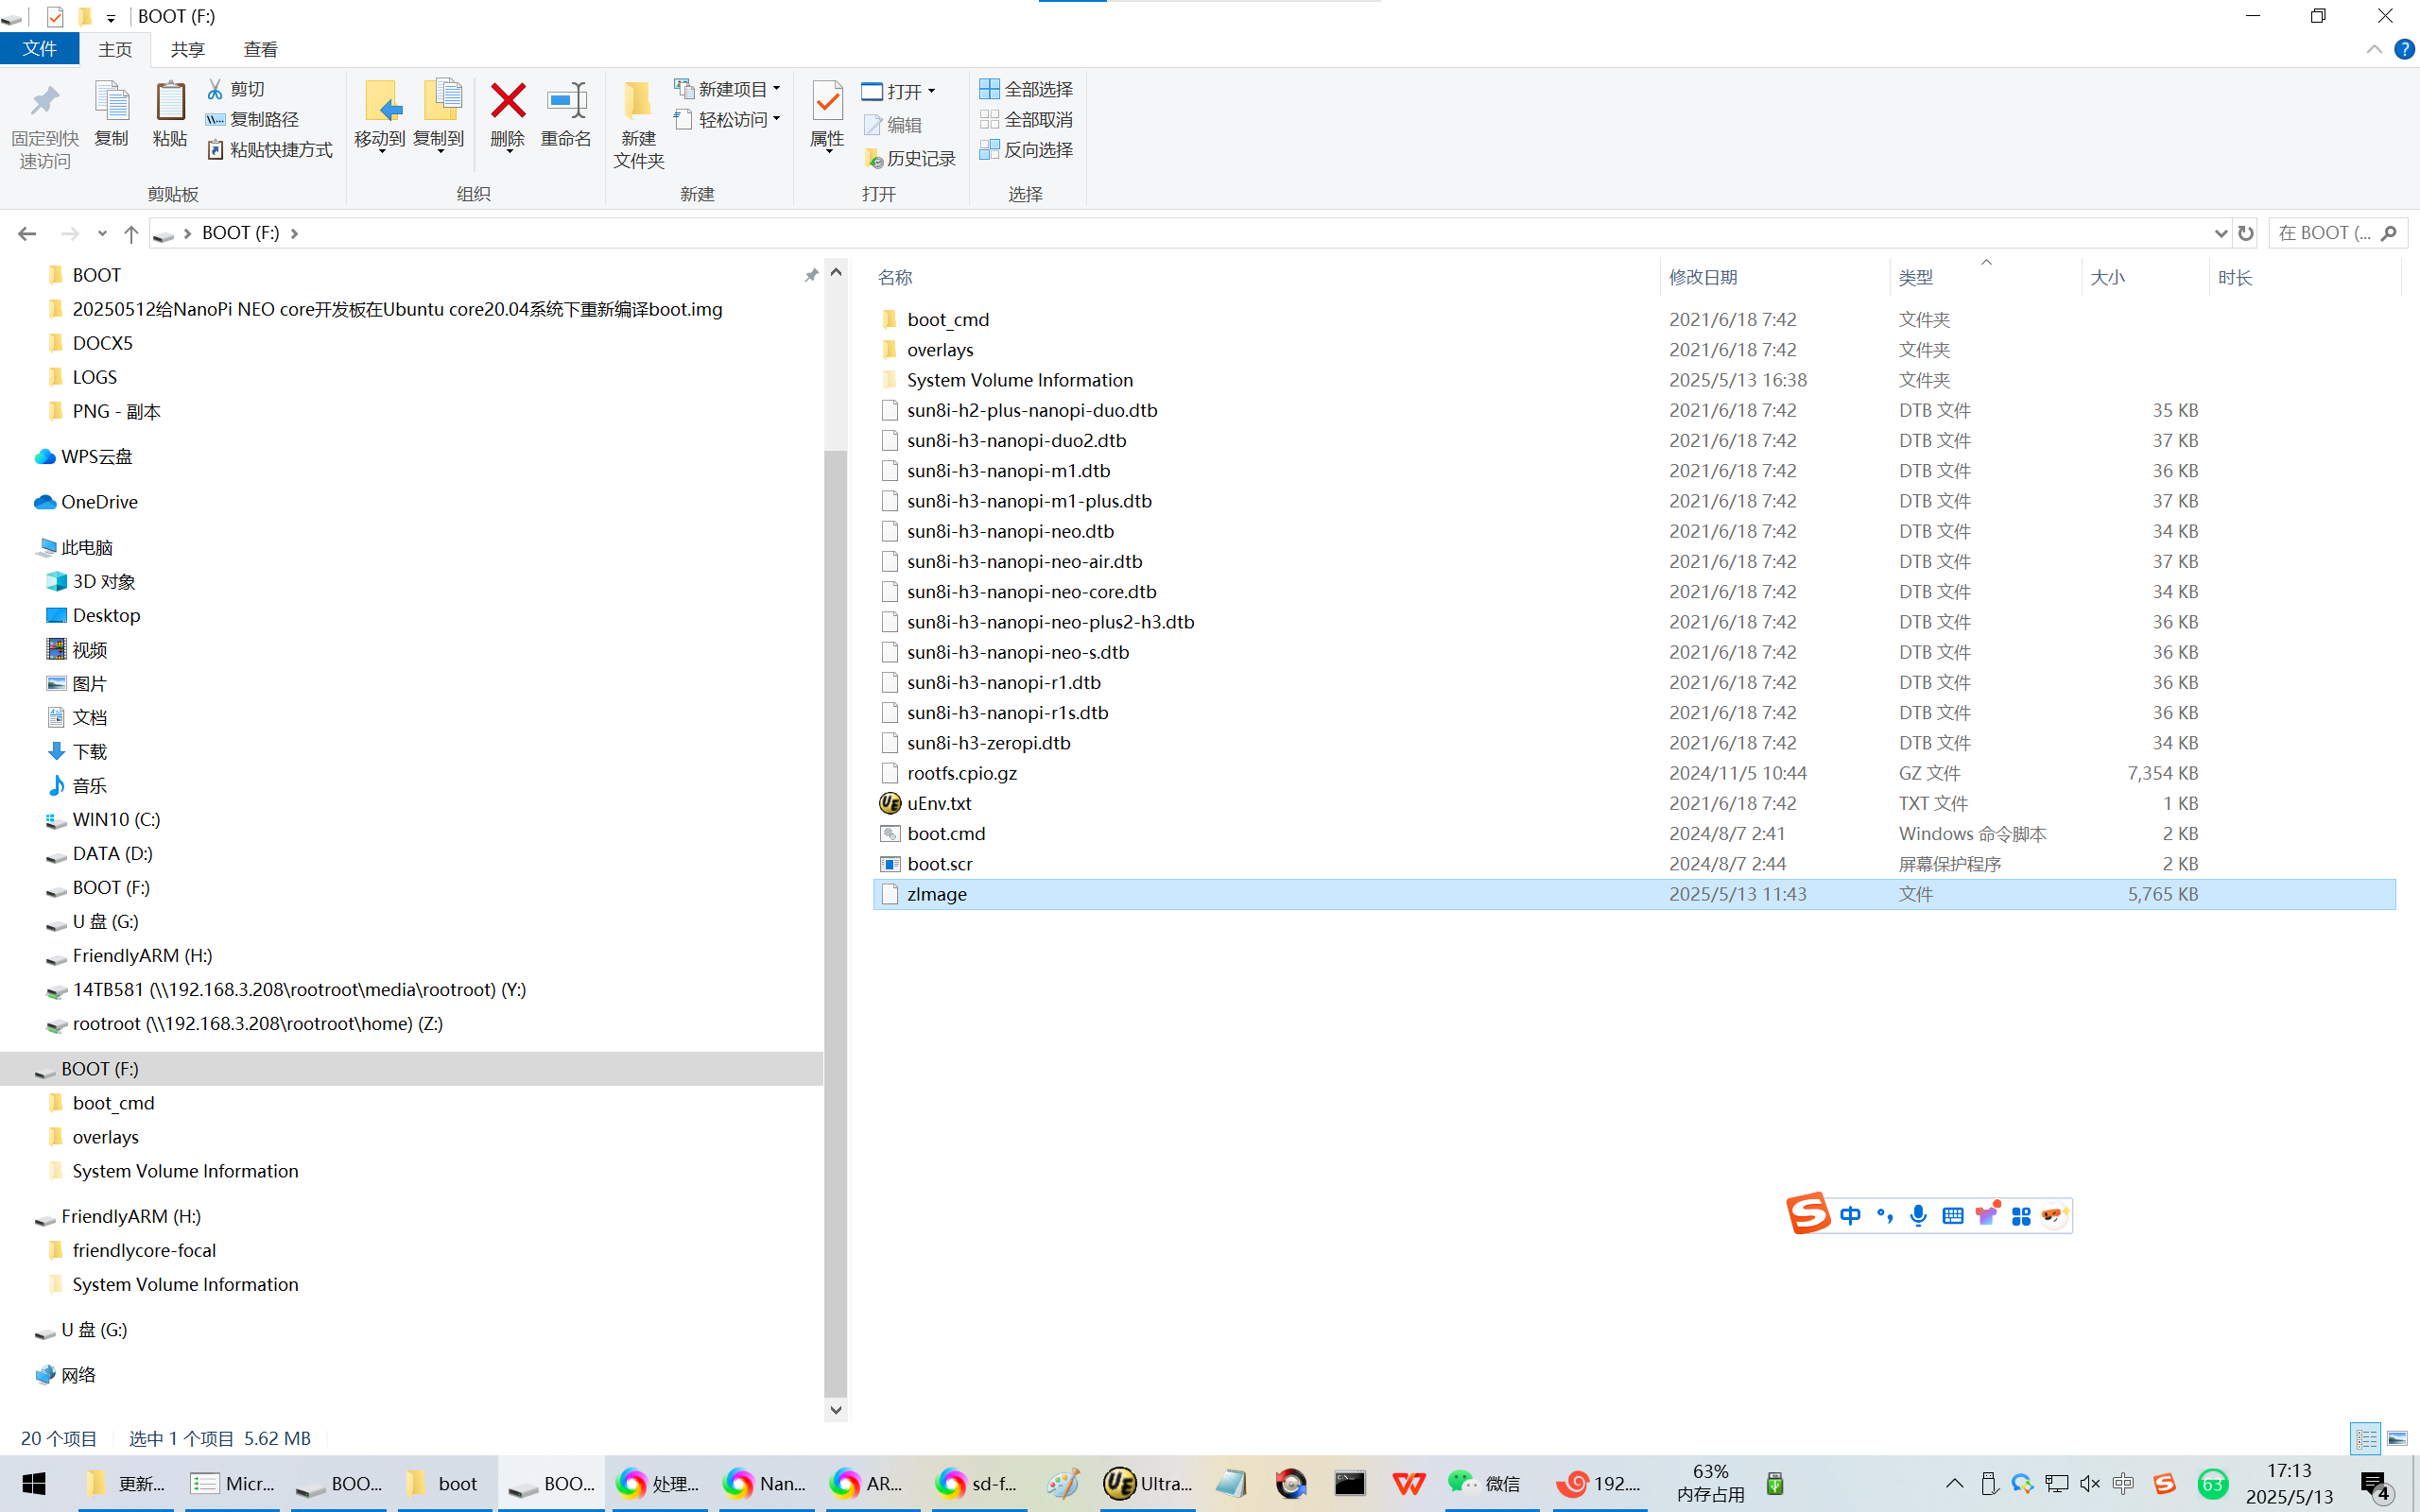Expand address bar history dropdown arrow
Viewport: 2420px width, 1512px height.
2221,233
